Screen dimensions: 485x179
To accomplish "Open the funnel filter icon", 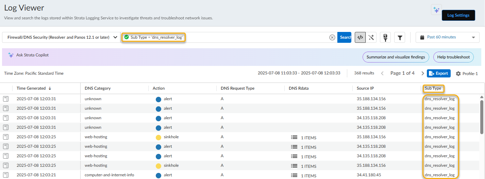I will (x=400, y=38).
